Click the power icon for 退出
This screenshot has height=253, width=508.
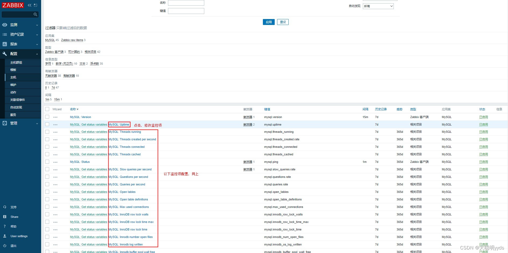click(5, 246)
